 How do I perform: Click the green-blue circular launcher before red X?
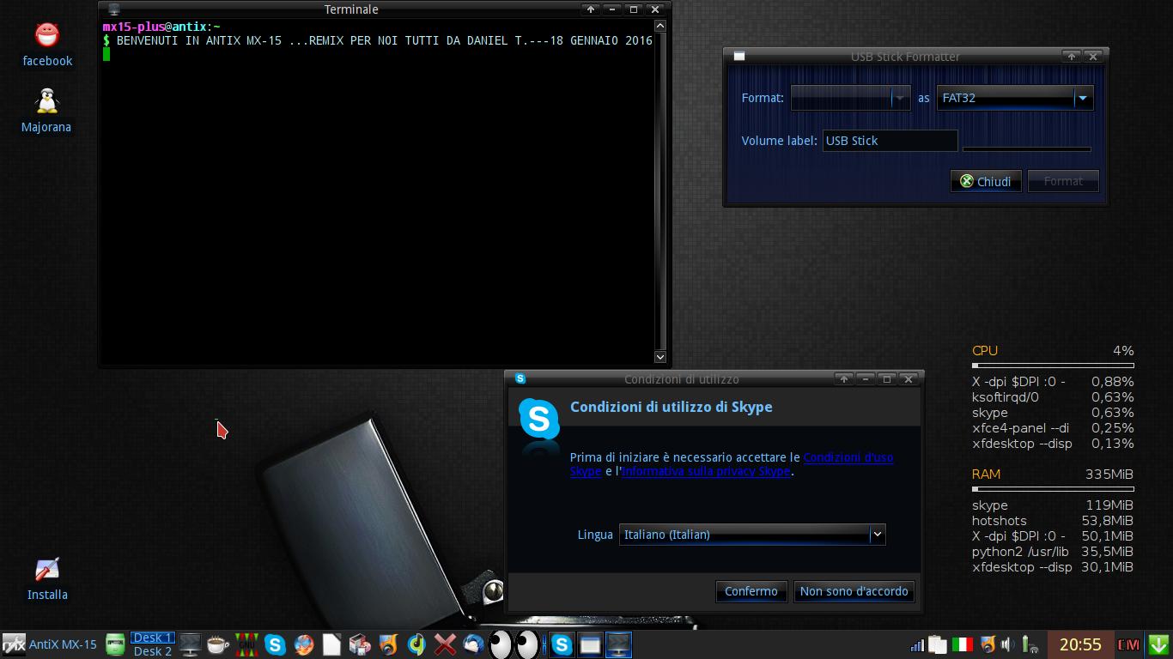click(416, 644)
